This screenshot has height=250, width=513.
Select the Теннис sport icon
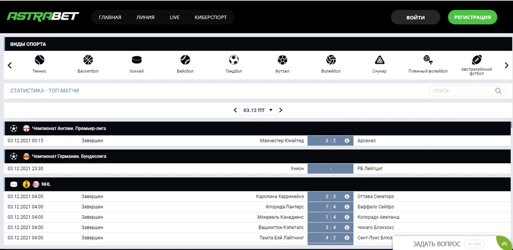tap(40, 60)
